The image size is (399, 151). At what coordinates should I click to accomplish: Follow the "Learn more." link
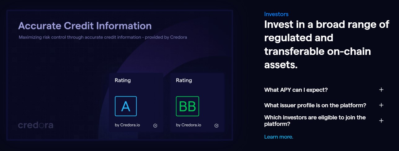278,137
